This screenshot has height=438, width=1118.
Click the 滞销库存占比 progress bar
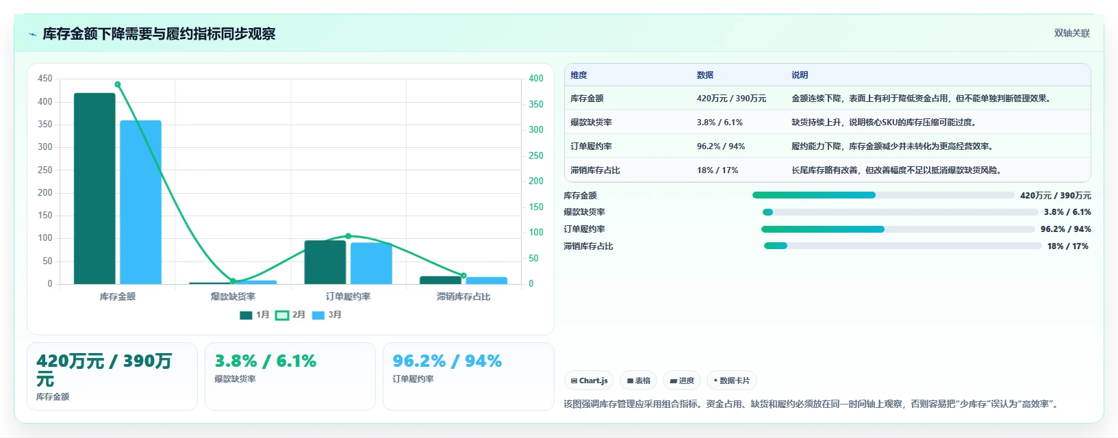click(903, 246)
